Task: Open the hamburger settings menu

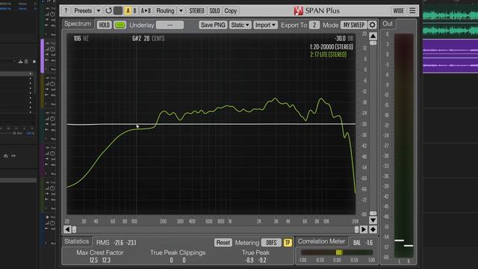Action: (x=412, y=10)
